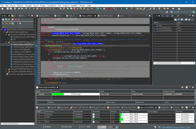Expand the Thread #6 Shell tree node
The height and width of the screenshot is (129, 196).
tap(6, 72)
